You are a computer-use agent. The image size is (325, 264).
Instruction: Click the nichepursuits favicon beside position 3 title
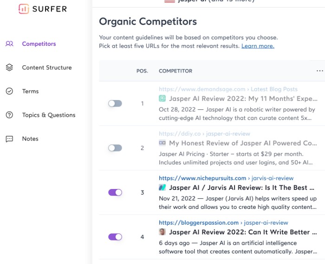(x=162, y=187)
